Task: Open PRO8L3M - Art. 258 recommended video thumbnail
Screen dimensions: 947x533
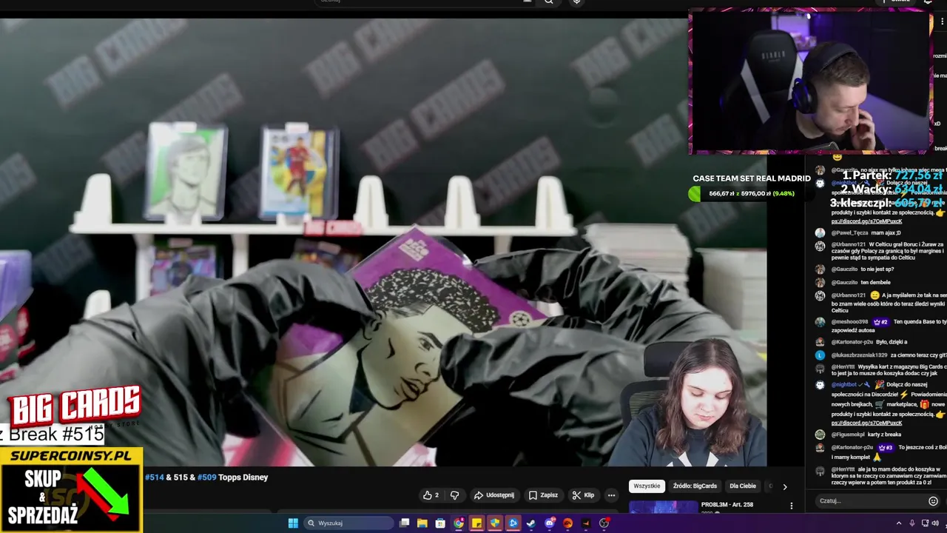Action: [663, 508]
